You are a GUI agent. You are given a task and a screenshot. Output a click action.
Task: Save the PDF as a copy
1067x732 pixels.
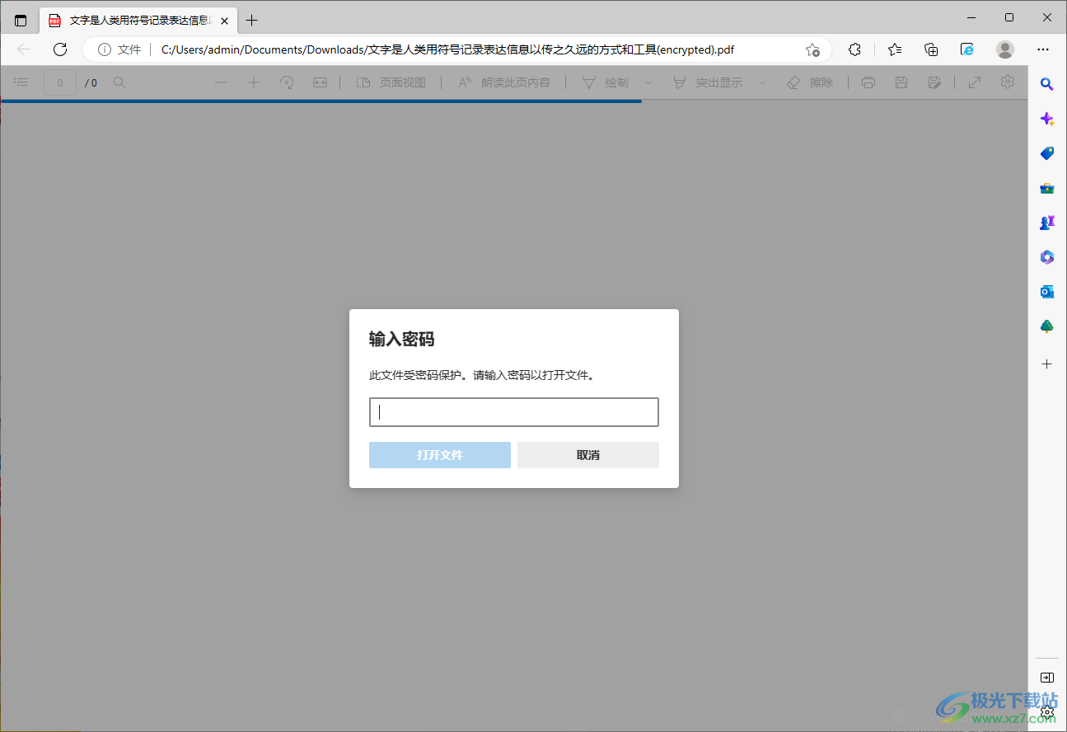[934, 82]
